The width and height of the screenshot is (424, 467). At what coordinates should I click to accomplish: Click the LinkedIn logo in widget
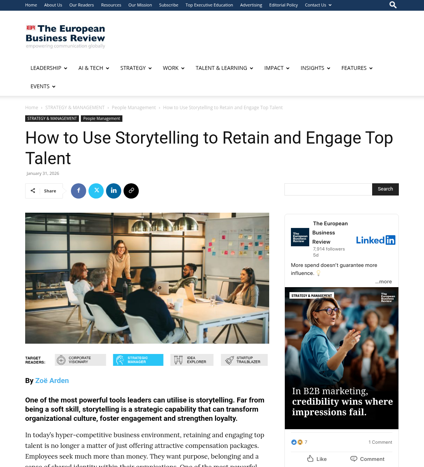[x=376, y=240]
